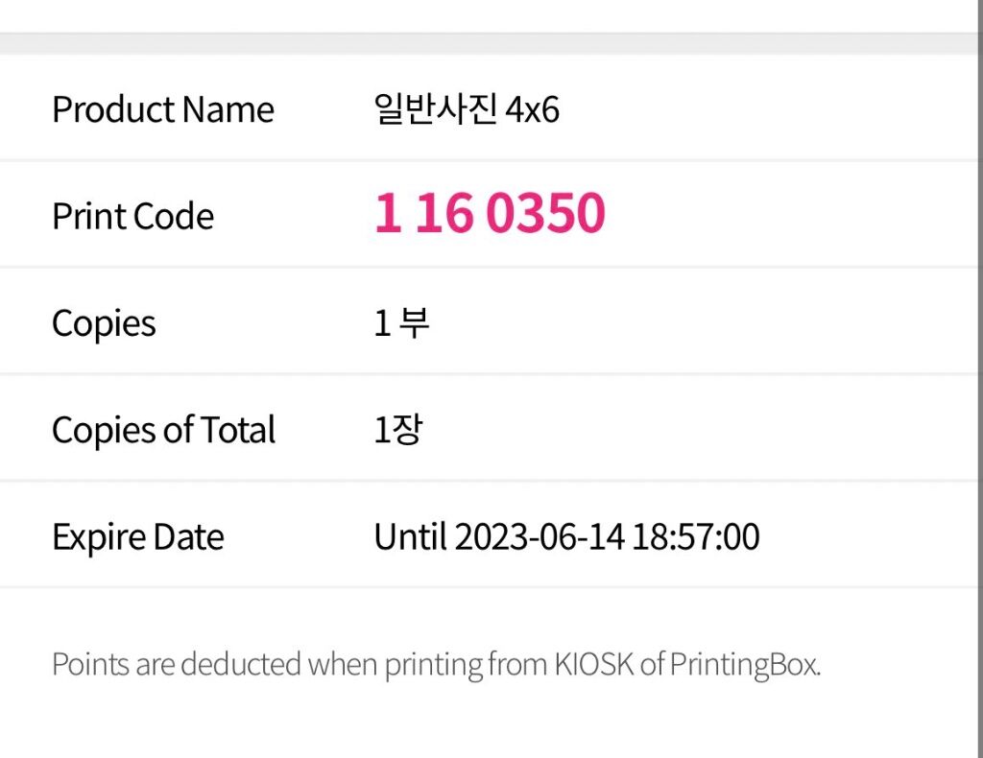Click the Copies of Total label

pos(163,431)
